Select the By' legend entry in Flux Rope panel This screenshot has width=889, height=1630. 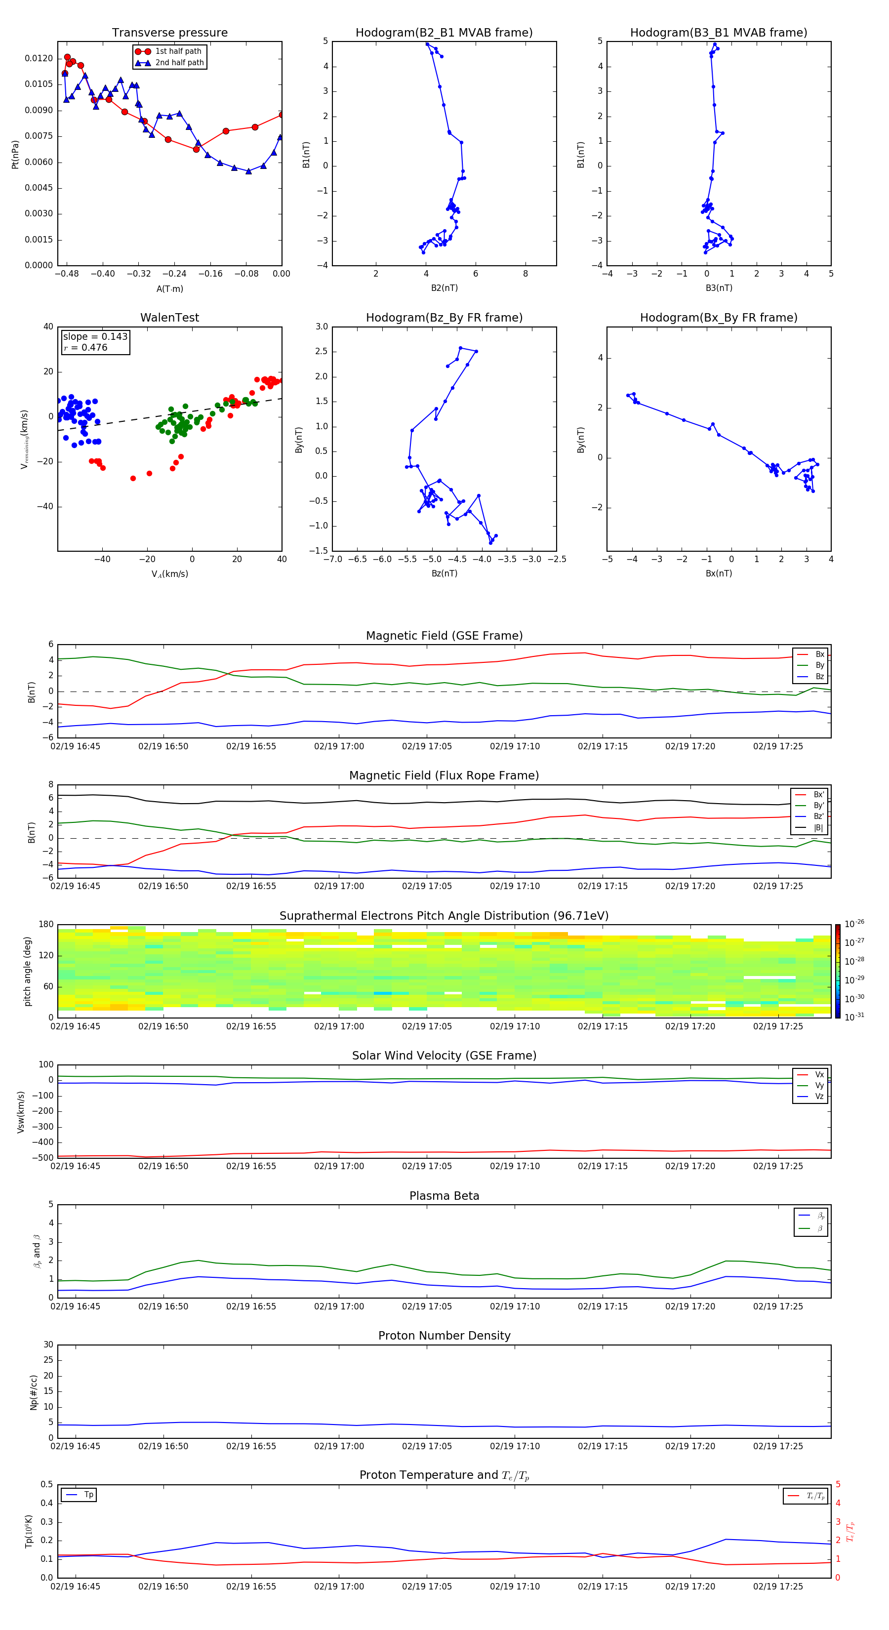[810, 806]
